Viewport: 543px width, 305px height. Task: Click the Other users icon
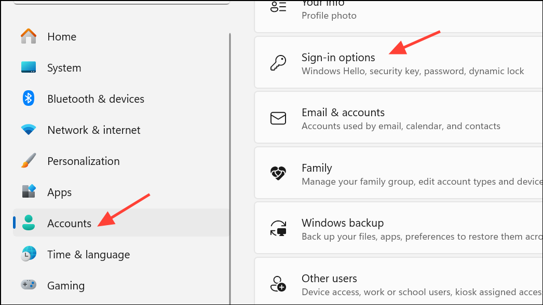pos(278,284)
